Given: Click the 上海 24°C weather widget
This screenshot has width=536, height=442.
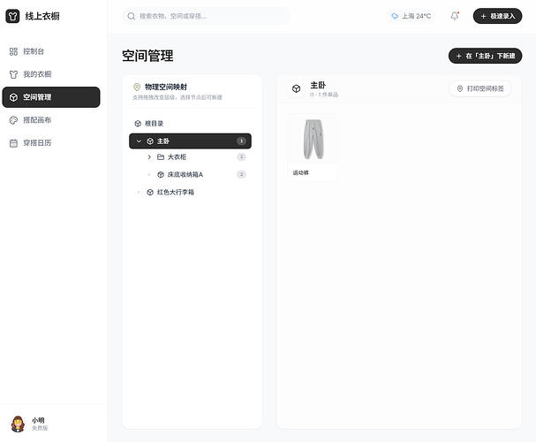Looking at the screenshot, I should [411, 16].
